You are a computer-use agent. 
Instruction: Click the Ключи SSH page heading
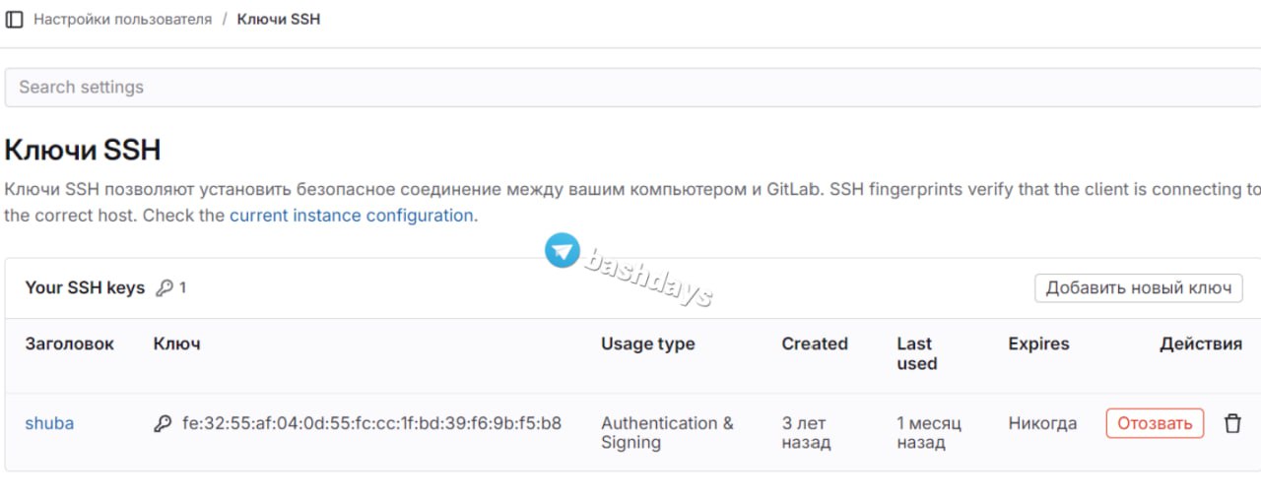tap(83, 151)
